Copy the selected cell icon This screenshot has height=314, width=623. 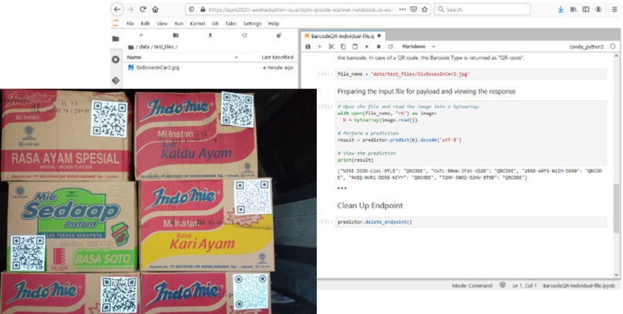343,46
